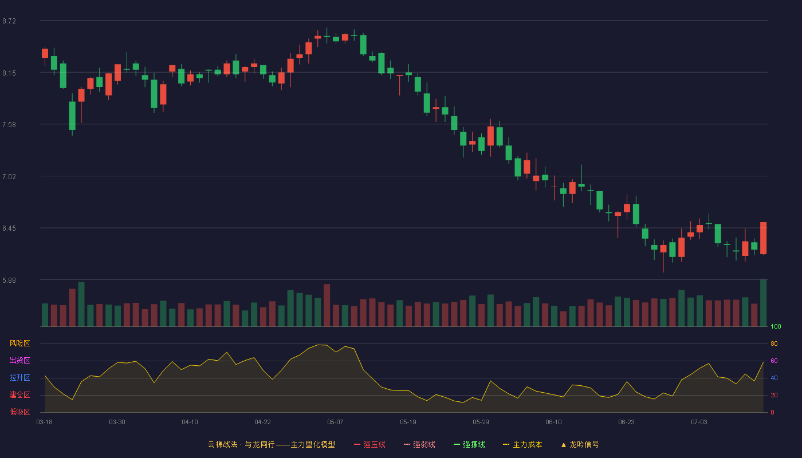Select the 风险区 zone label
This screenshot has width=802, height=458.
tap(19, 343)
